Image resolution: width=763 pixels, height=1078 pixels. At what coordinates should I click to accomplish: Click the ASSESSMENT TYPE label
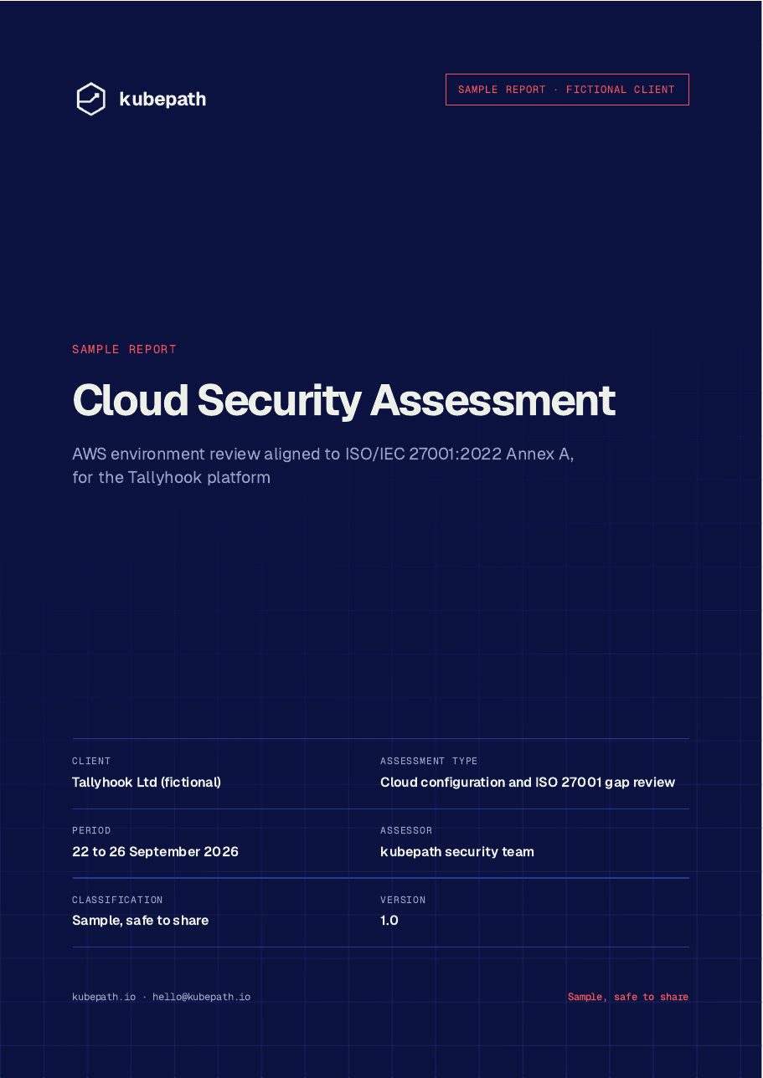pos(429,762)
